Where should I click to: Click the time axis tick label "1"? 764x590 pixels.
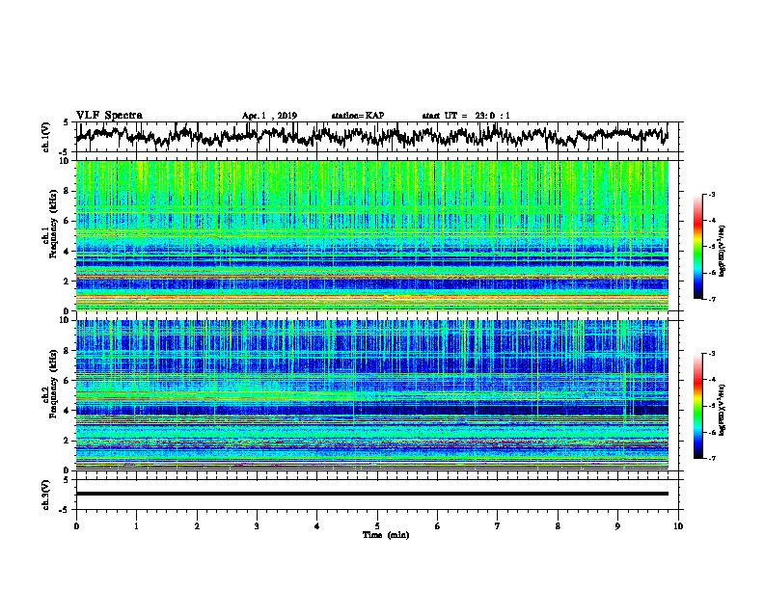pos(136,526)
